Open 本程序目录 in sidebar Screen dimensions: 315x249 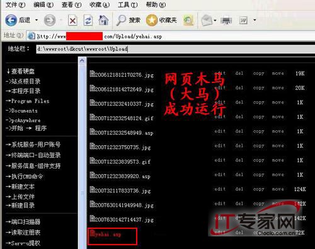tap(23, 91)
